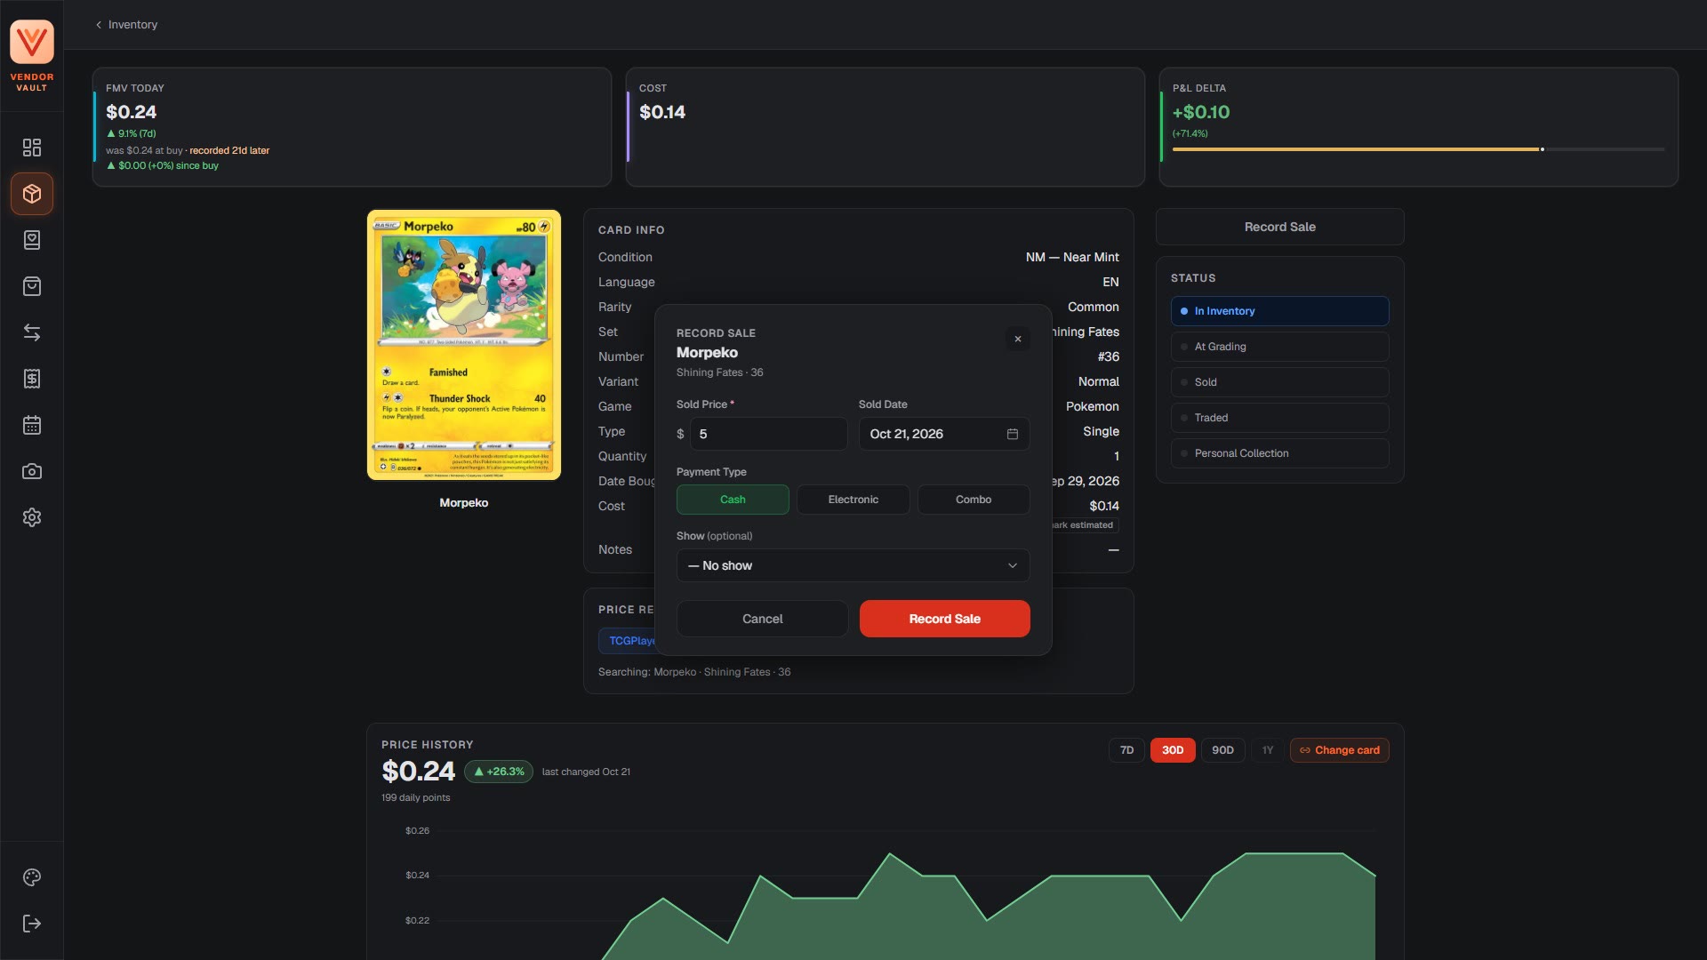Click the FMV today $0.24 value
Image resolution: width=1707 pixels, height=960 pixels.
[131, 112]
